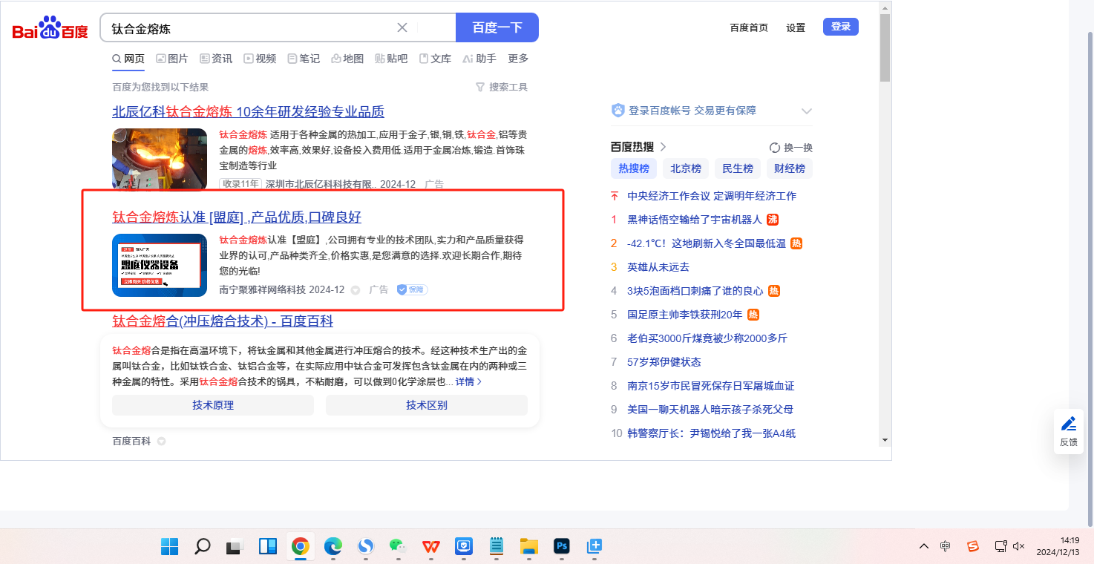Image resolution: width=1094 pixels, height=564 pixels.
Task: Open WPS Office from the taskbar
Action: [430, 547]
